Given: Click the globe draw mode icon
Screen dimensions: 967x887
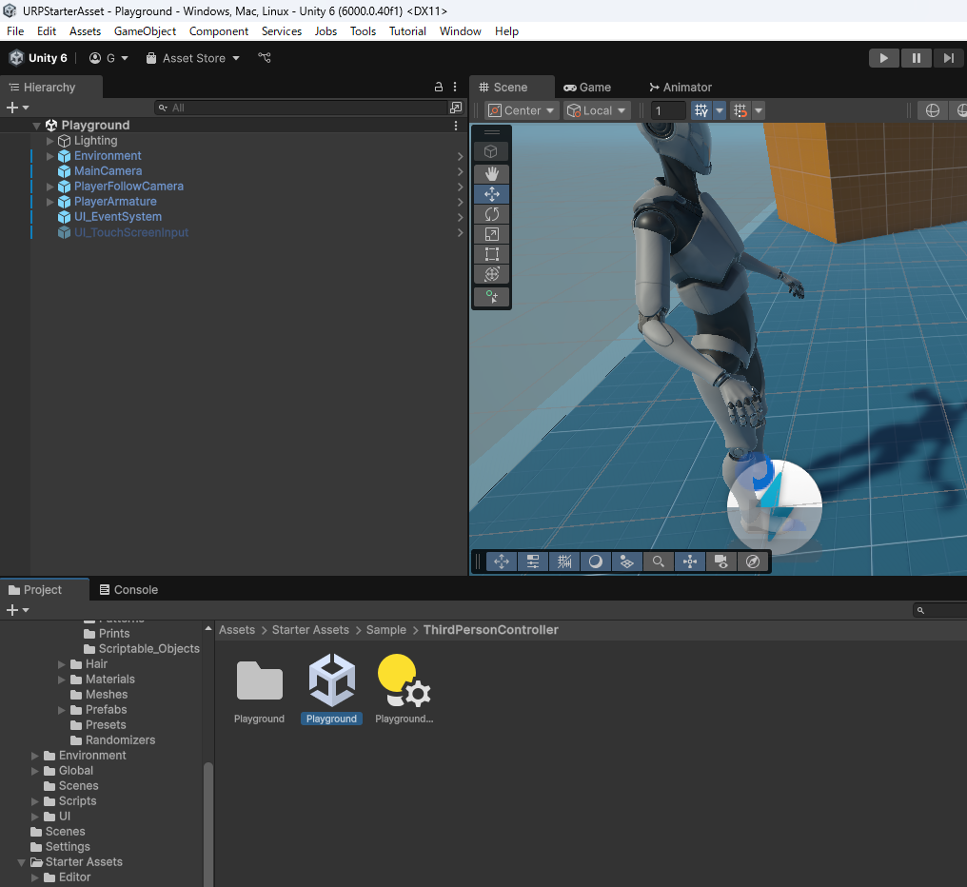Looking at the screenshot, I should click(x=933, y=110).
